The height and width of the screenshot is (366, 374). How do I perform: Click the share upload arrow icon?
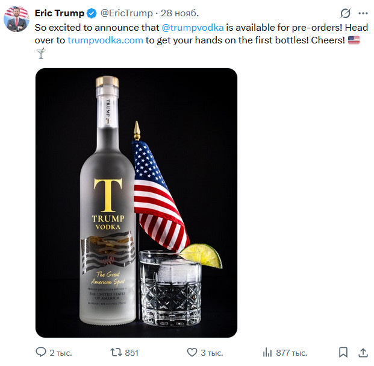pos(363,352)
